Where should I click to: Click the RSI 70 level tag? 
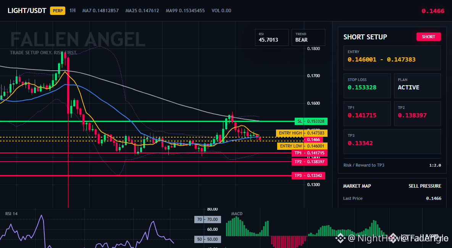(208, 219)
